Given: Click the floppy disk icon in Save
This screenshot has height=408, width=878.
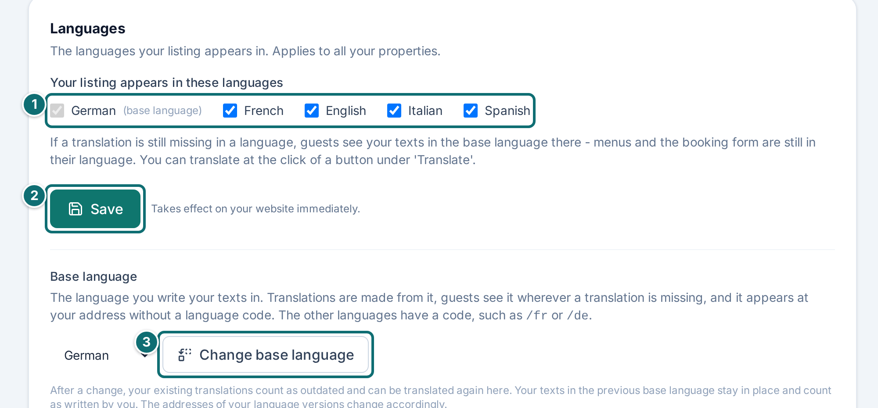Looking at the screenshot, I should [x=76, y=209].
